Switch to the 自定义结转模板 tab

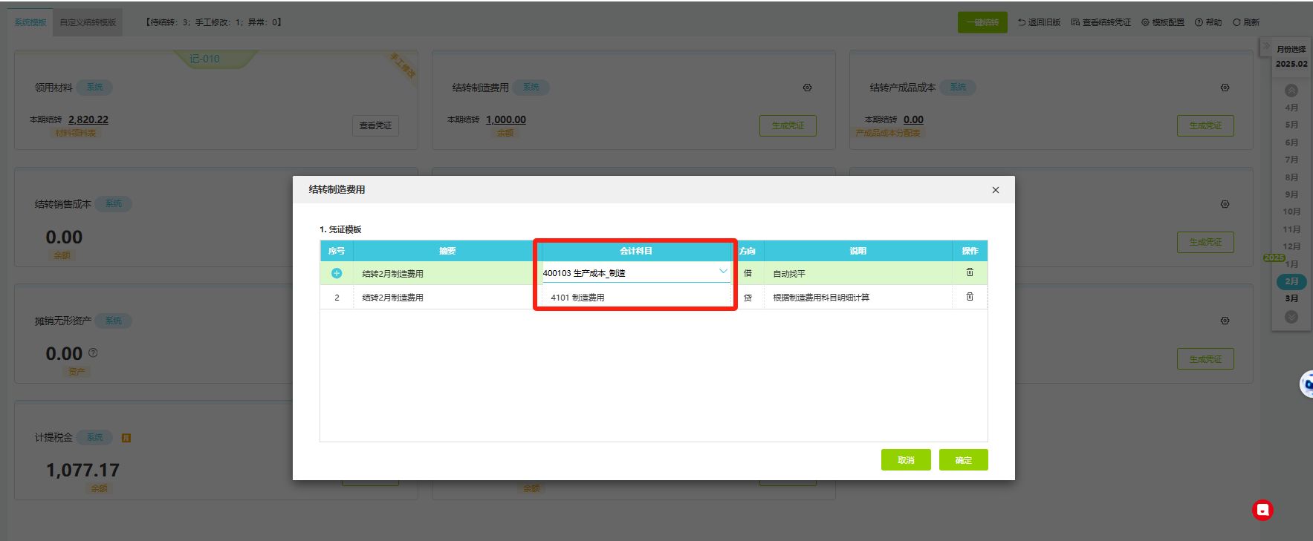pos(88,22)
